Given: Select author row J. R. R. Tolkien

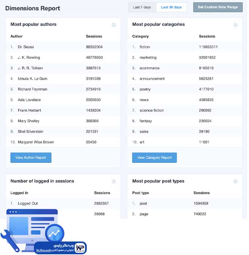Looking at the screenshot, I should [x=63, y=68].
